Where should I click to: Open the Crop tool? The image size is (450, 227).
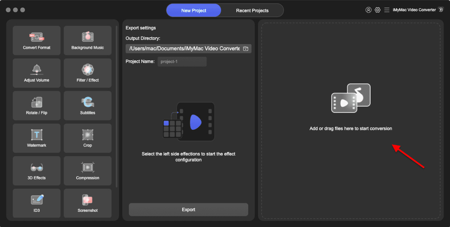pos(87,138)
